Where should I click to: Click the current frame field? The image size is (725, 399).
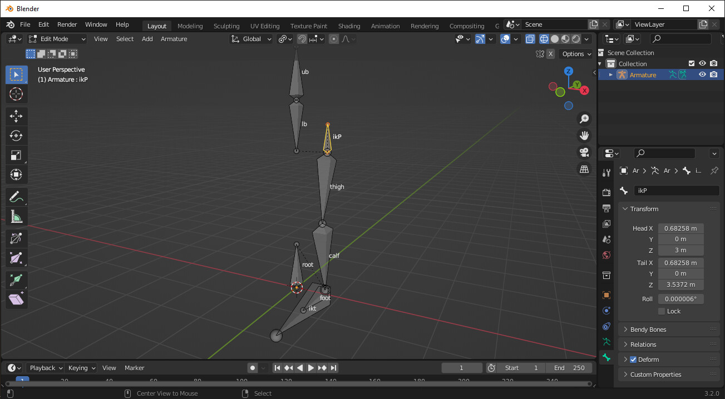click(x=462, y=368)
